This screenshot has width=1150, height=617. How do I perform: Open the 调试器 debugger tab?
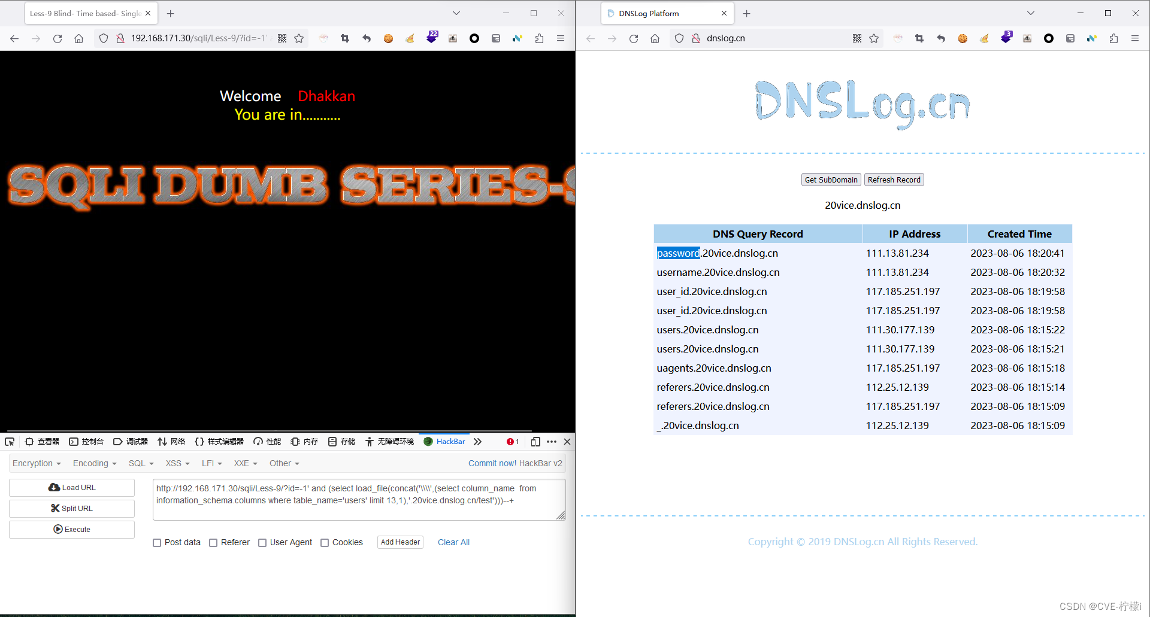pos(131,442)
